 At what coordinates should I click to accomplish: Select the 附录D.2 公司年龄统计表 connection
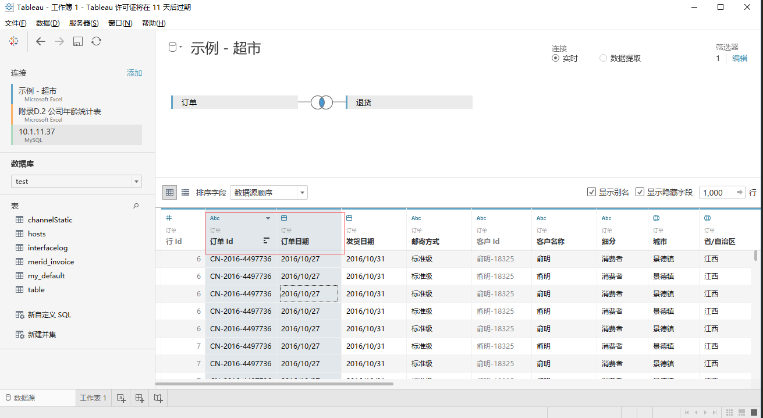[76, 114]
